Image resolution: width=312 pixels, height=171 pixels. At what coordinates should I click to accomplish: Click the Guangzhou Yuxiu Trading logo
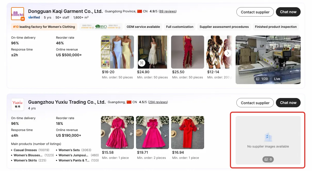(x=18, y=104)
